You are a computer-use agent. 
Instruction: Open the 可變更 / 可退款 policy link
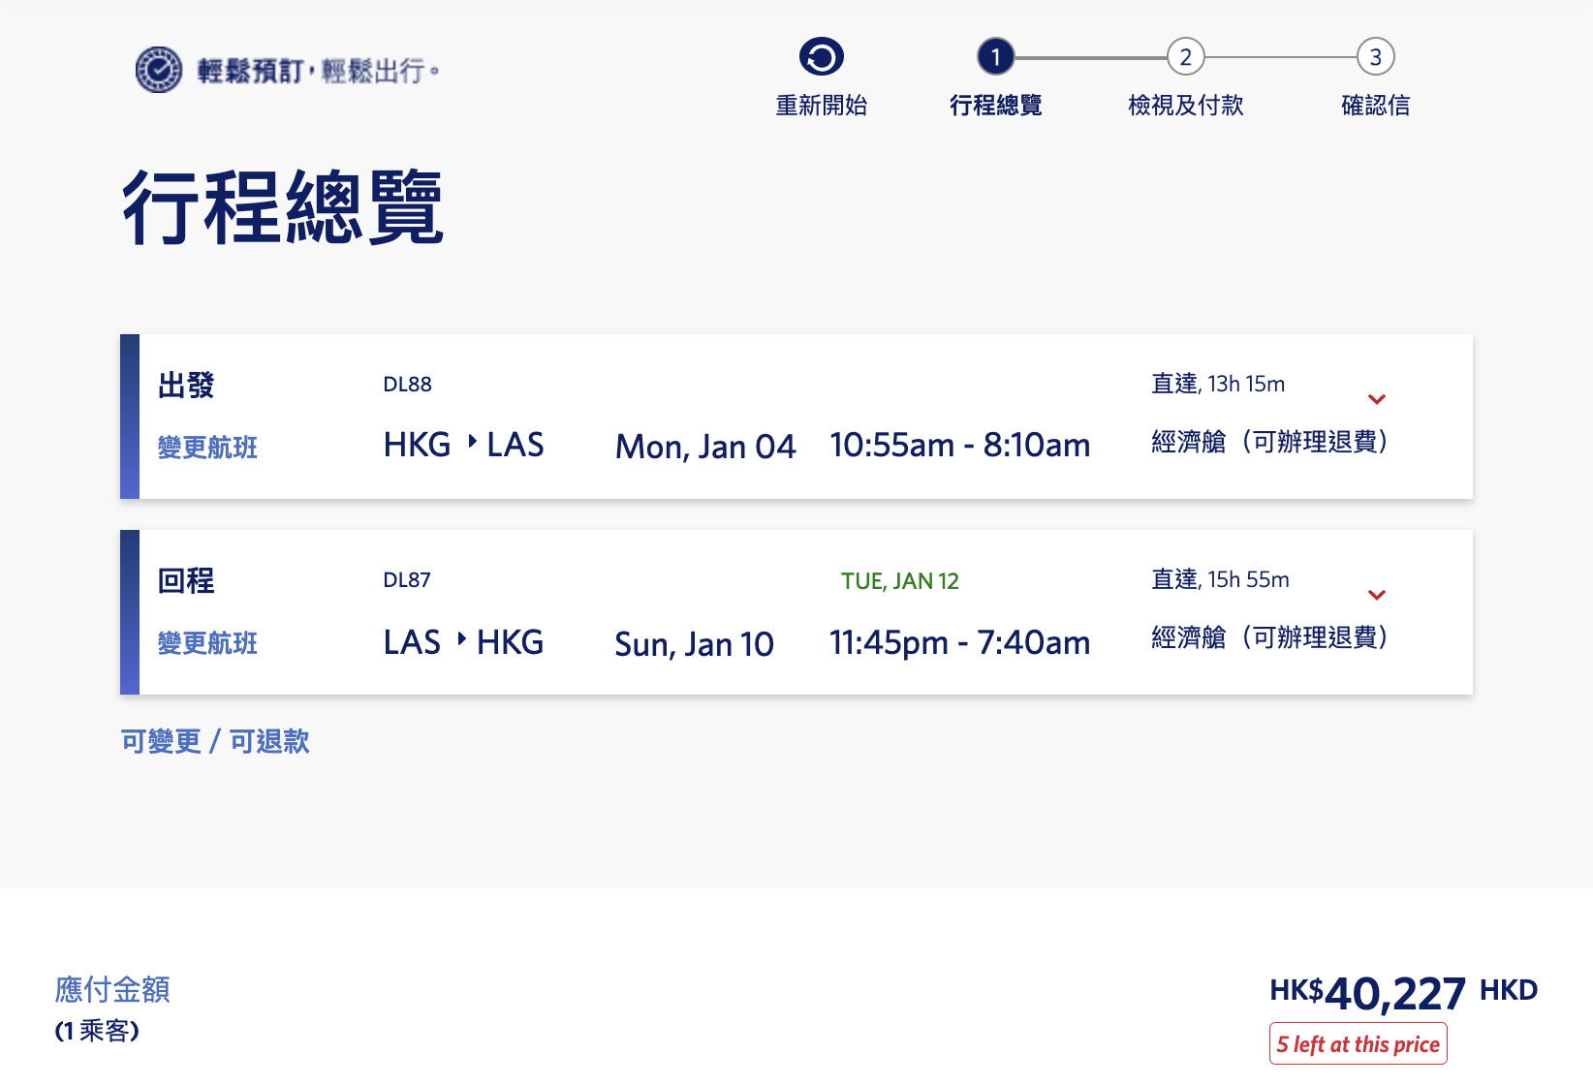coord(215,742)
